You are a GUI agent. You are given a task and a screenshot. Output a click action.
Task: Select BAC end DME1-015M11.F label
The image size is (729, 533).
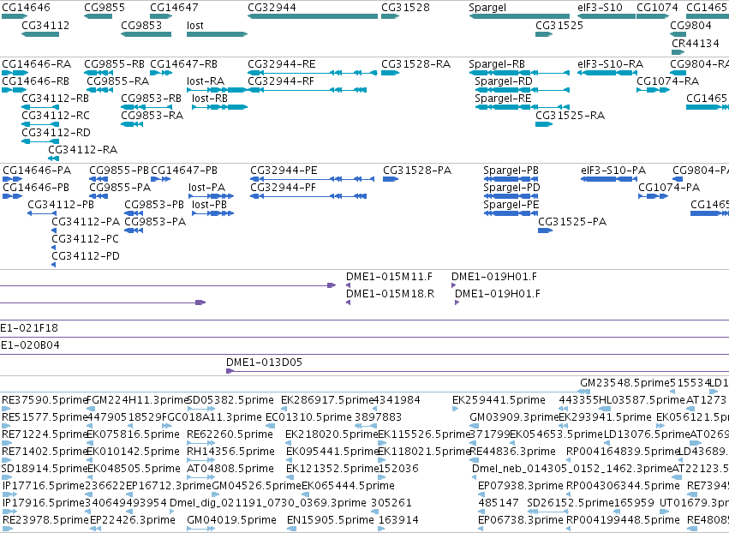389,277
